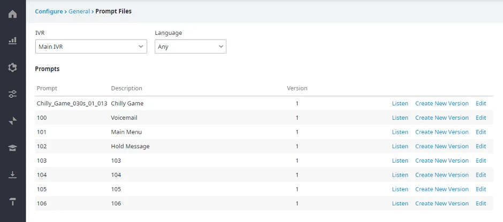Click the two-triangles icon in sidebar
This screenshot has width=503, height=222.
click(12, 121)
